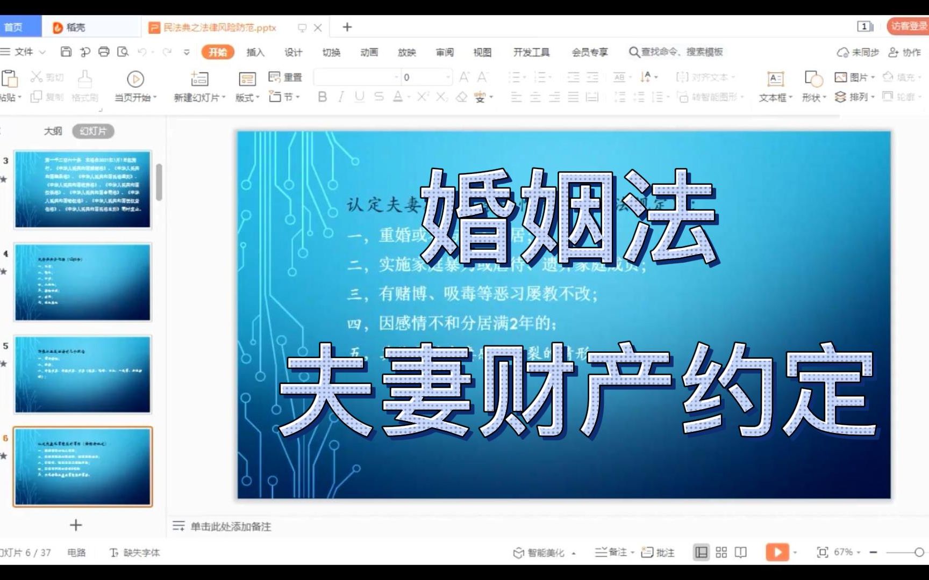The image size is (929, 580).
Task: Click the Smart Beautify (智能美化) icon
Action: 518,553
